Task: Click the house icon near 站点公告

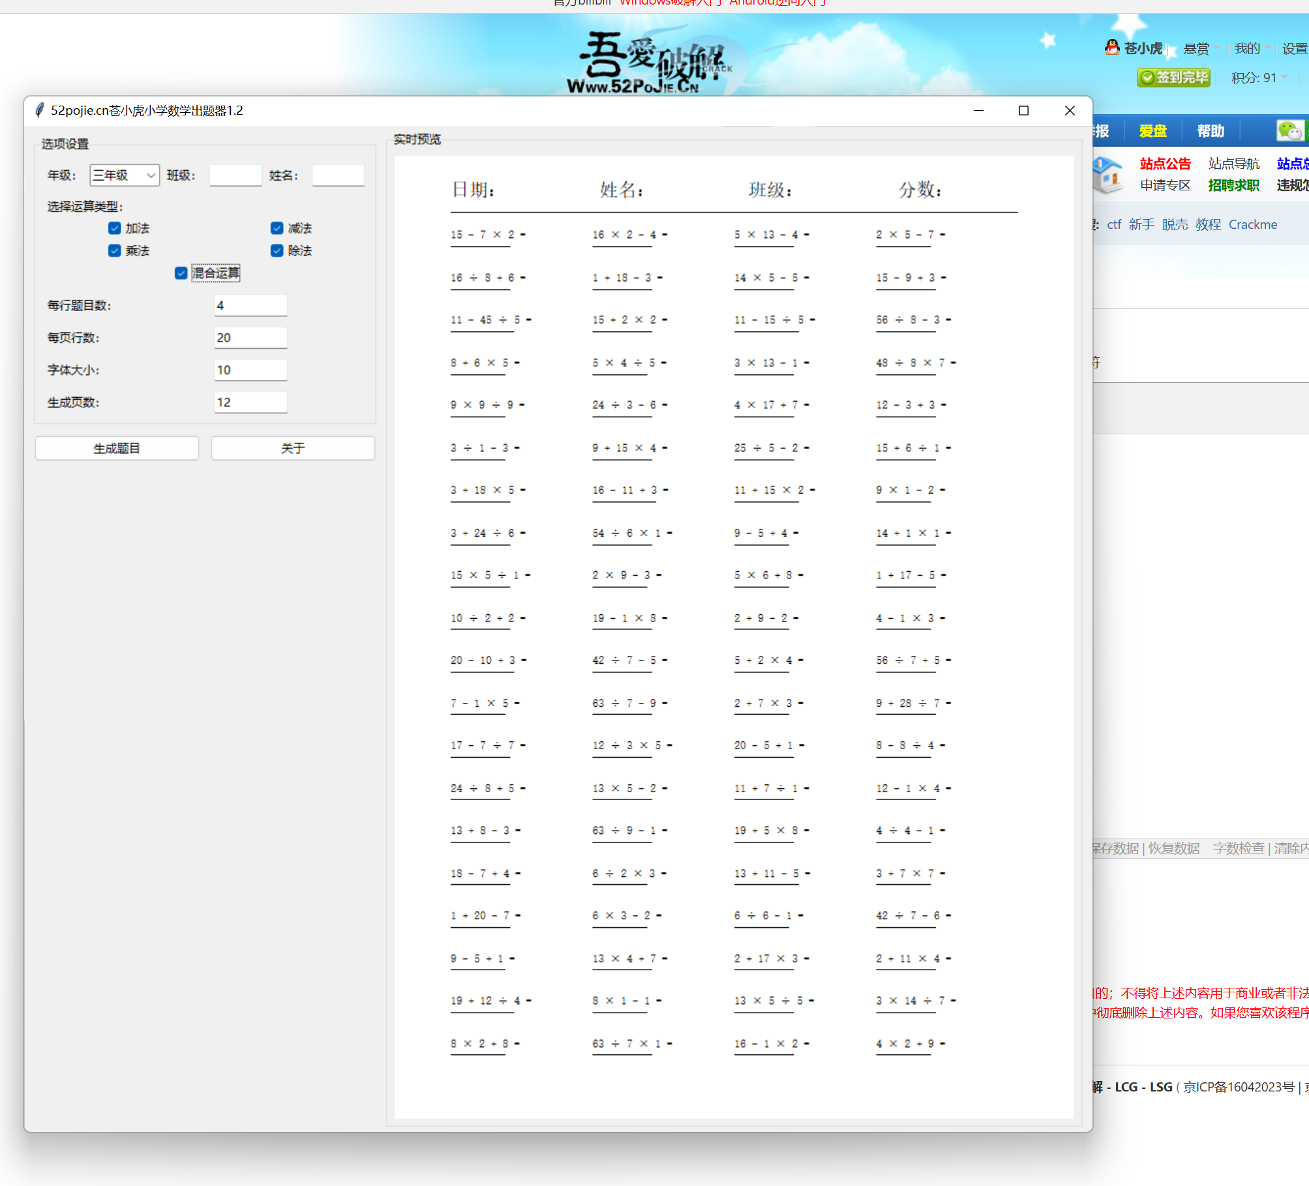Action: pos(1107,174)
